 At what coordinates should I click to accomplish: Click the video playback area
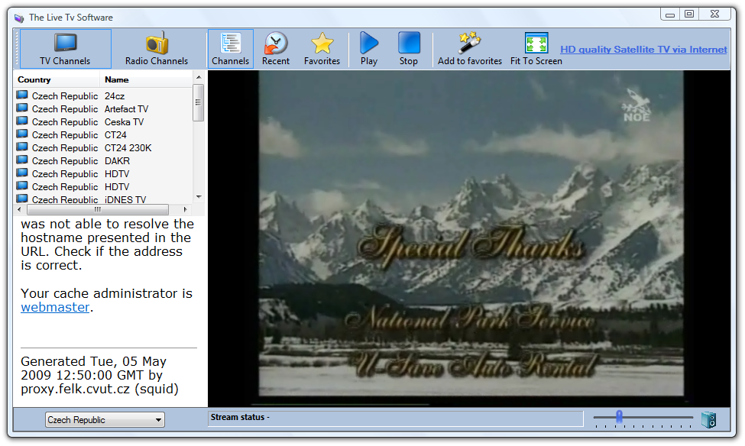(x=469, y=238)
